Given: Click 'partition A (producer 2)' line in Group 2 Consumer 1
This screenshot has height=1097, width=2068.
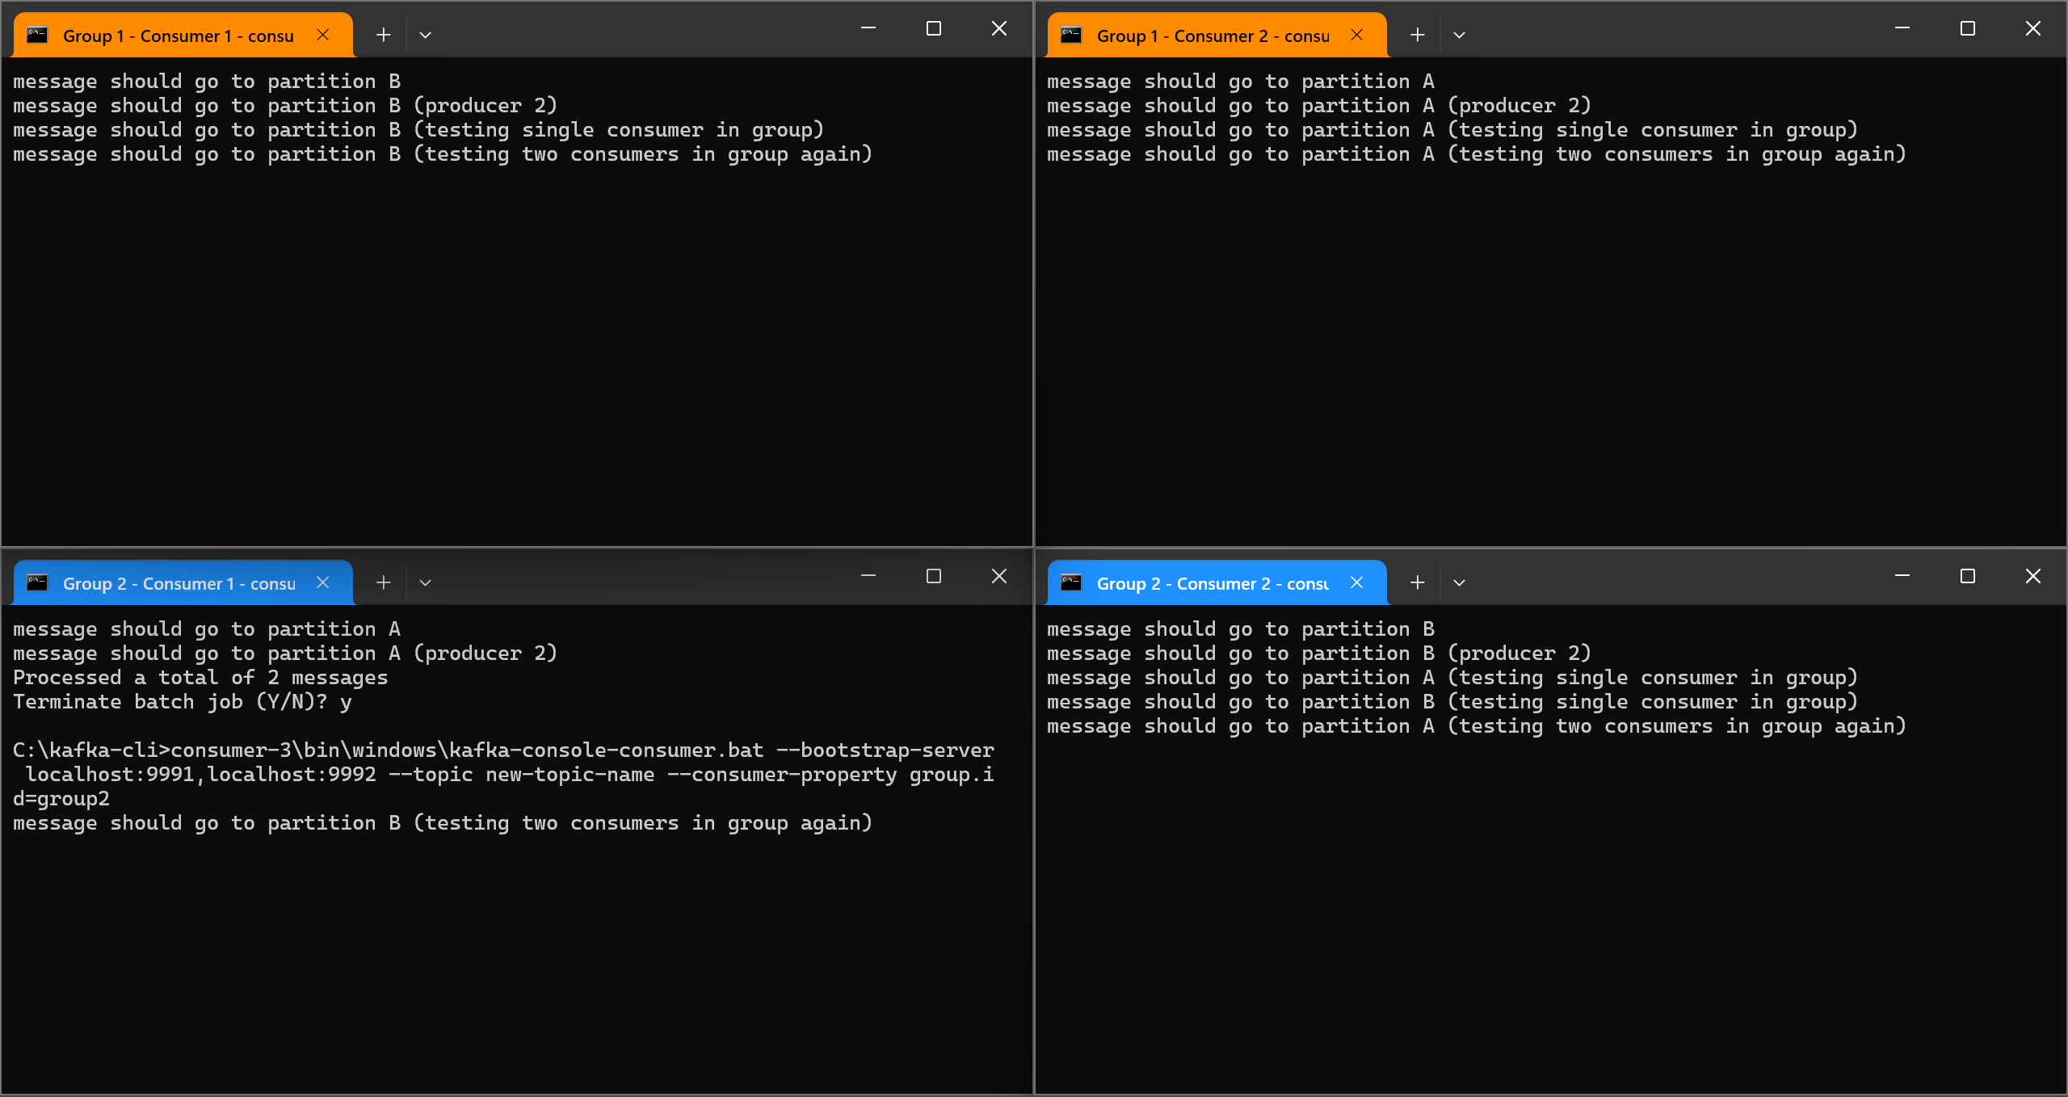Looking at the screenshot, I should point(285,654).
